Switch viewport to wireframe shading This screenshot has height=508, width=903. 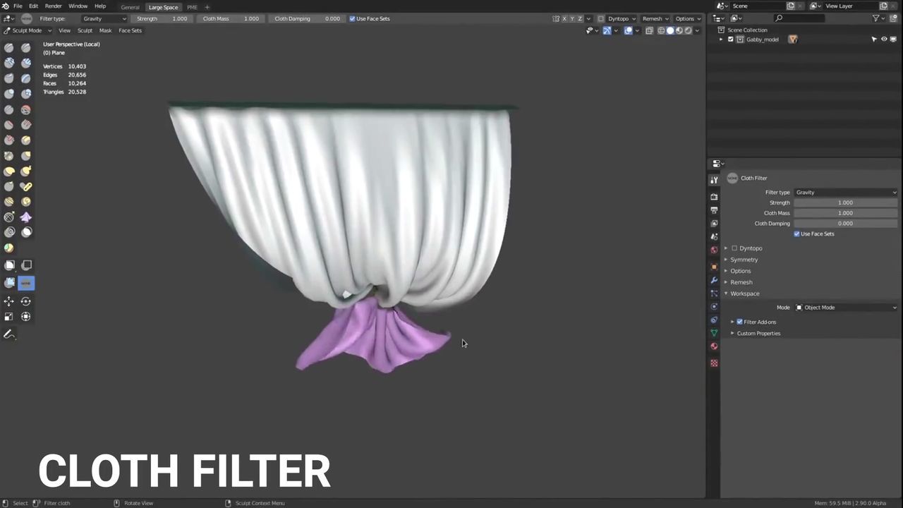point(661,30)
